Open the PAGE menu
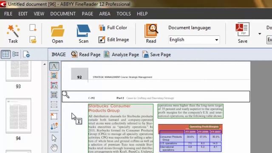This screenshot has width=272, height=153. 88,14
